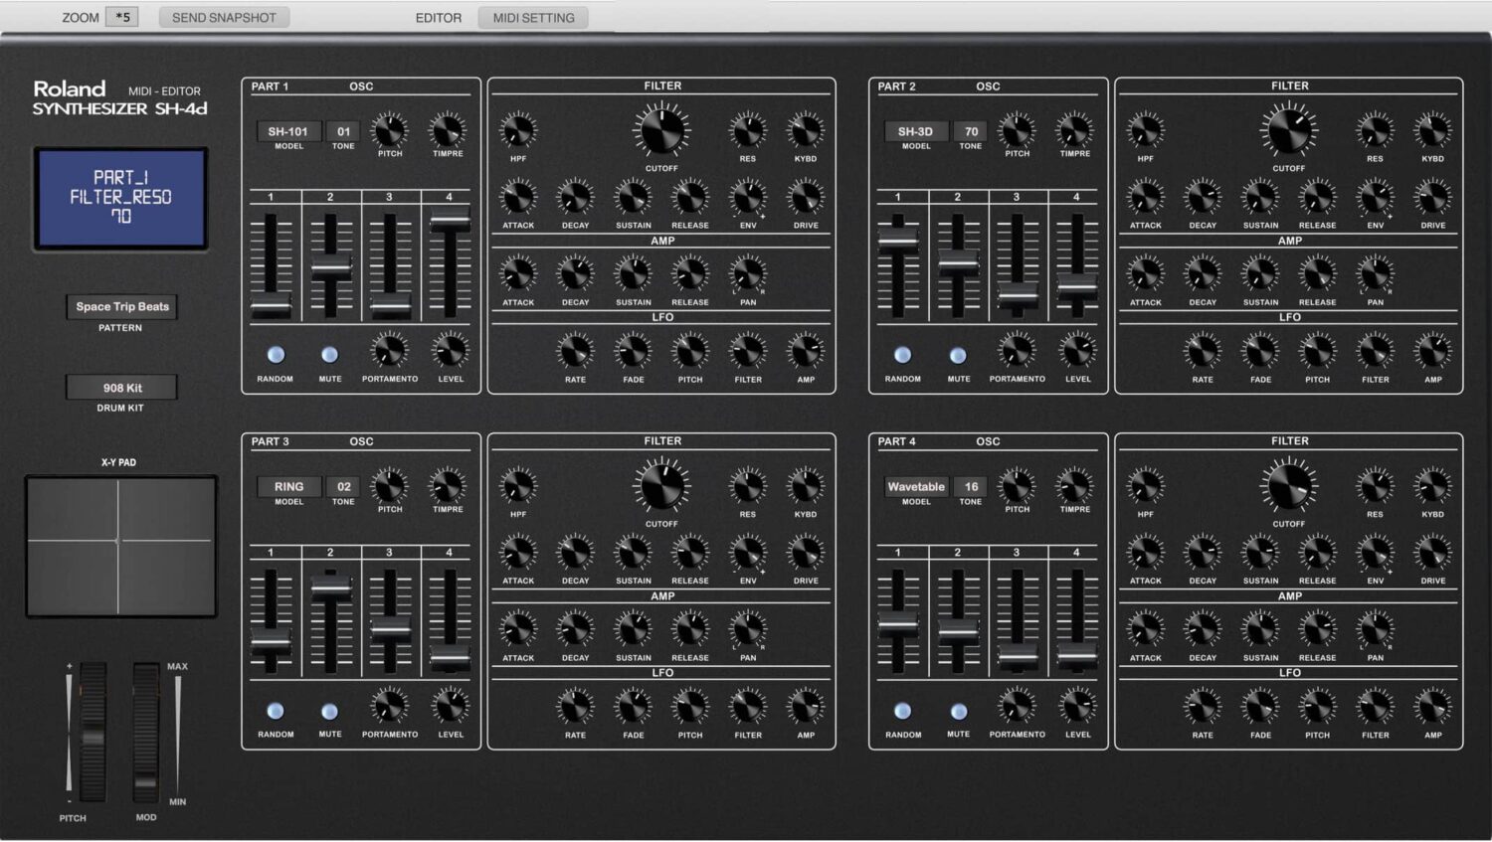Click the Part 1 LFO RATE knob
The width and height of the screenshot is (1492, 842).
(575, 351)
